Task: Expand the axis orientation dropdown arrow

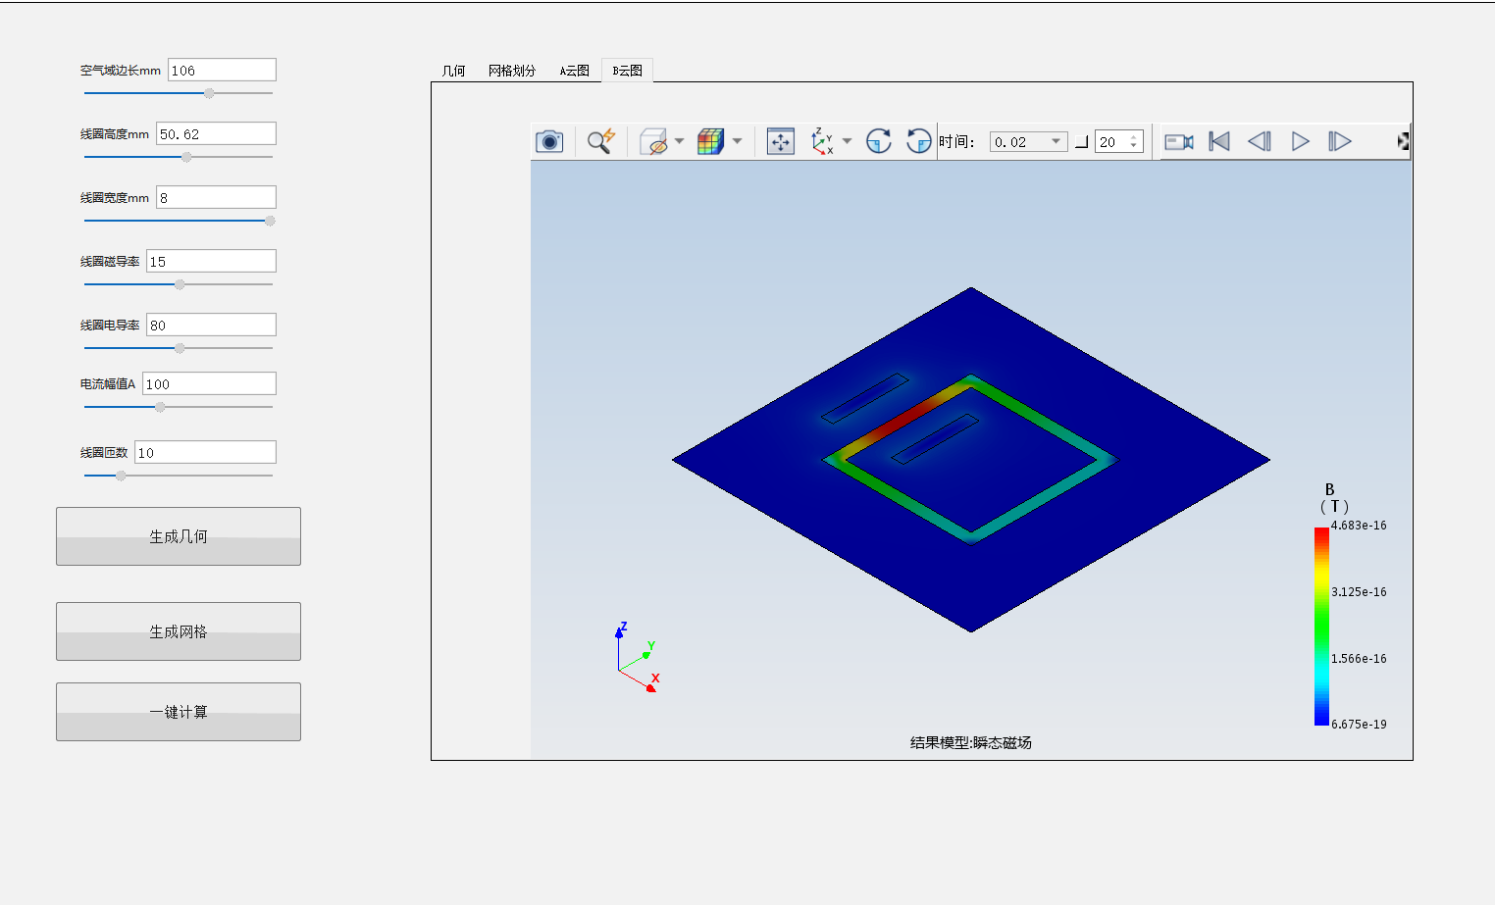Action: coord(847,141)
